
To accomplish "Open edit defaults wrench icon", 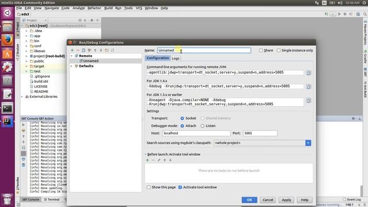I will 90,50.
